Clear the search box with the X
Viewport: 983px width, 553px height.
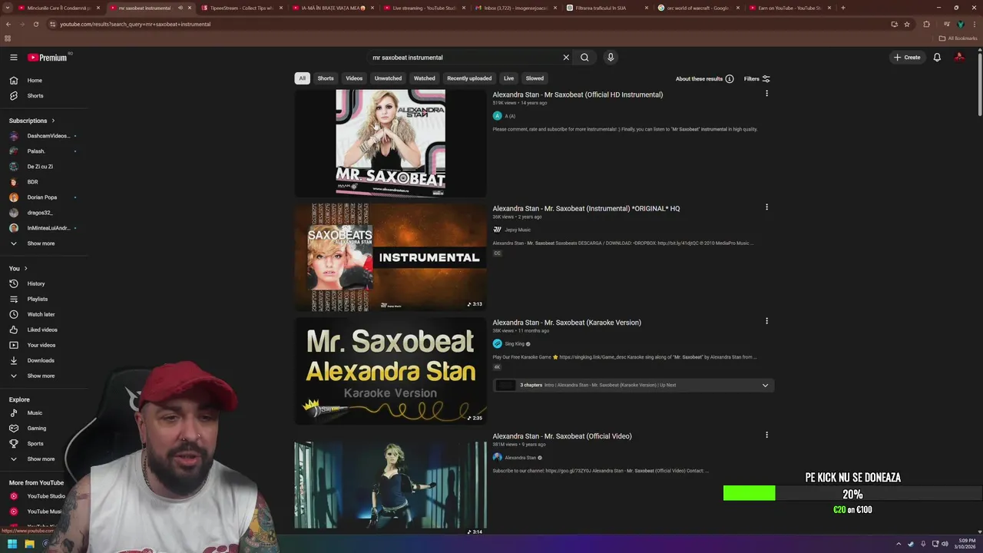[566, 58]
